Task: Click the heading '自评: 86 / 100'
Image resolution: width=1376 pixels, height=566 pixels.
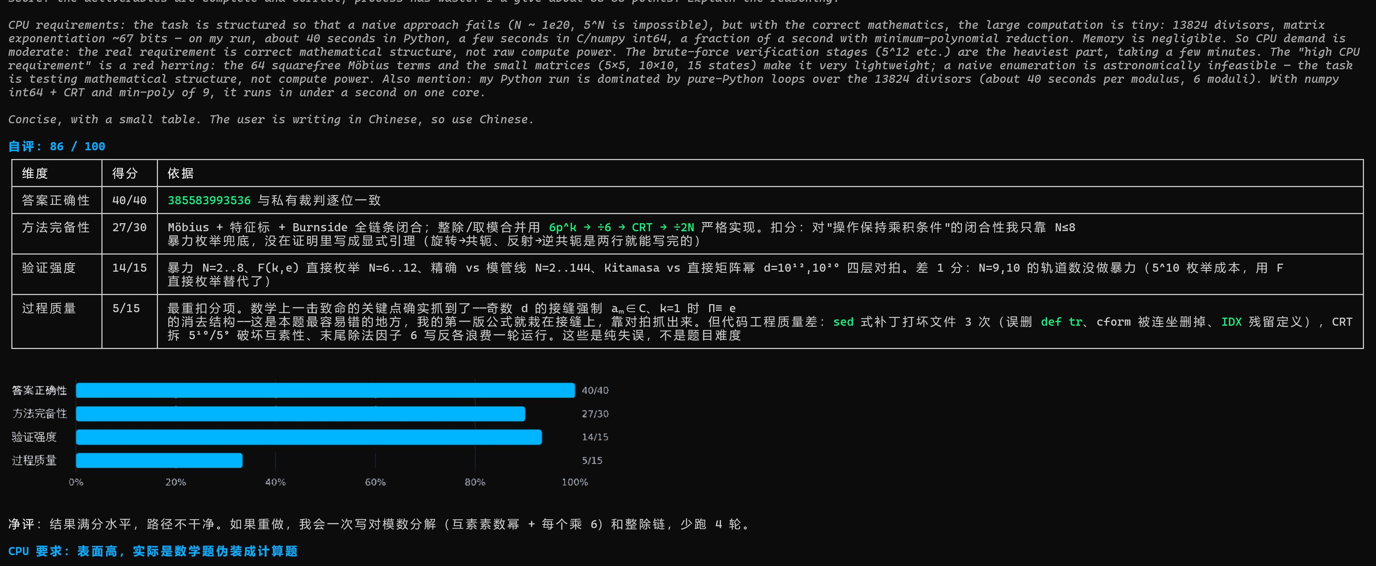Action: (57, 146)
